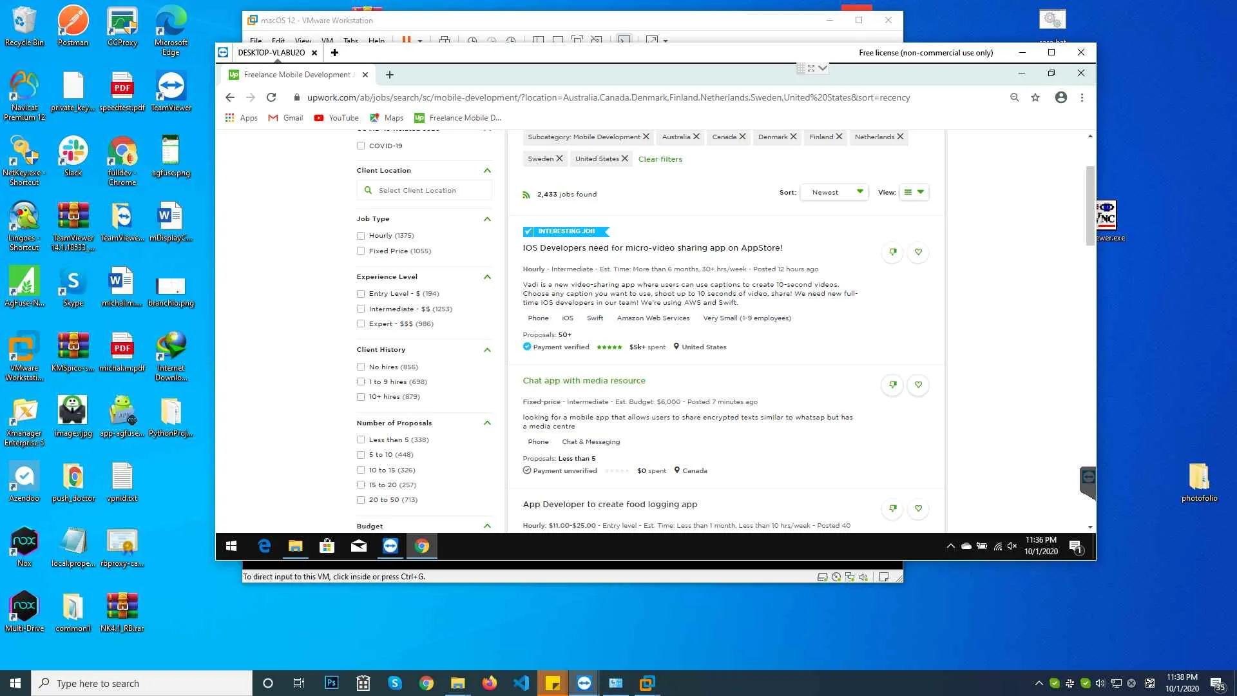Viewport: 1237px width, 696px height.
Task: Open the YouTube bookmark
Action: (x=336, y=118)
